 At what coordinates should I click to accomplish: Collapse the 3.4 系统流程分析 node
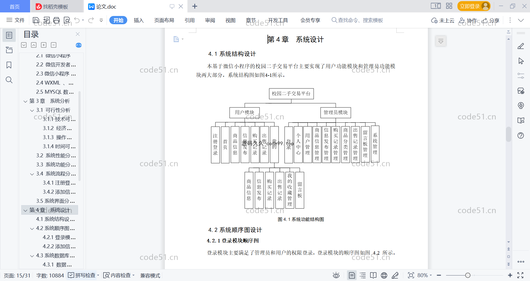click(32, 174)
